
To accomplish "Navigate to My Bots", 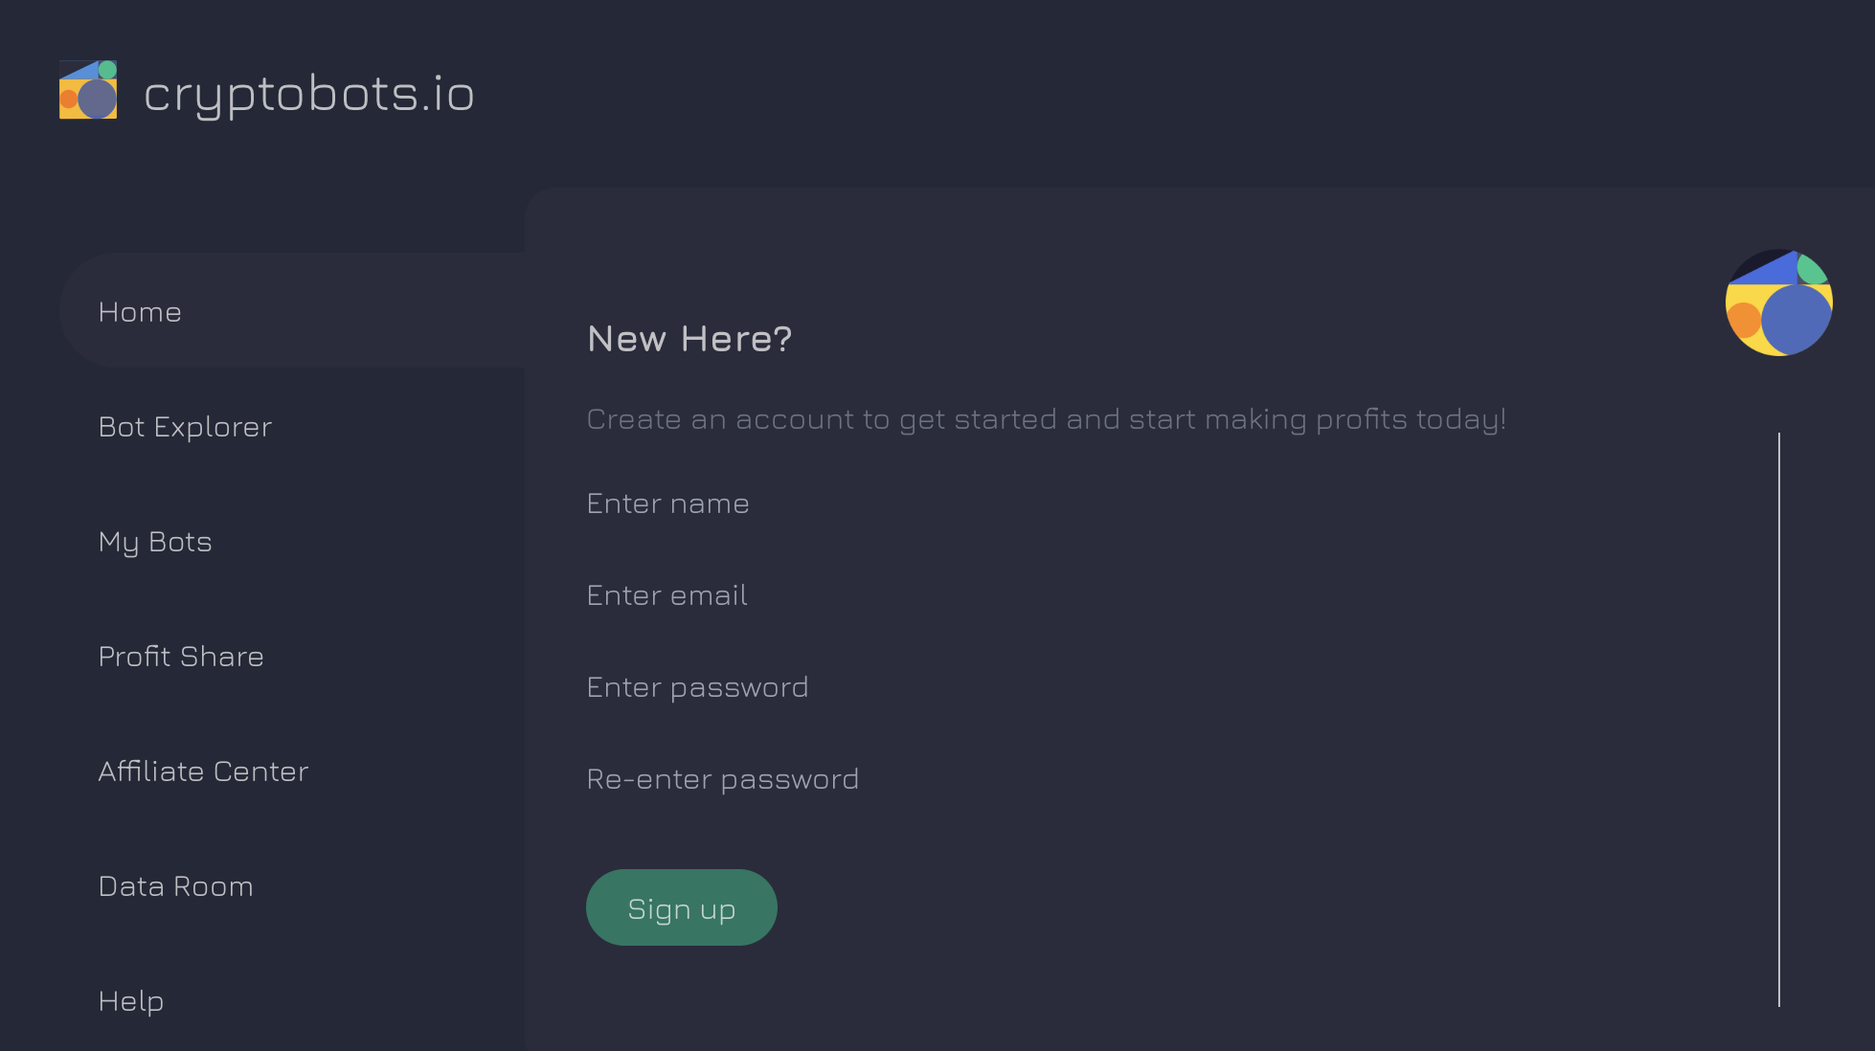I will (x=155, y=542).
